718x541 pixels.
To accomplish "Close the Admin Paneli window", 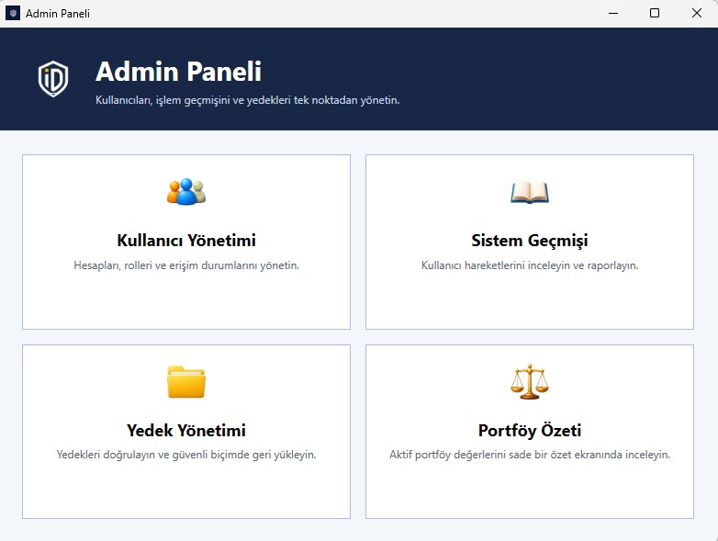I will (697, 13).
